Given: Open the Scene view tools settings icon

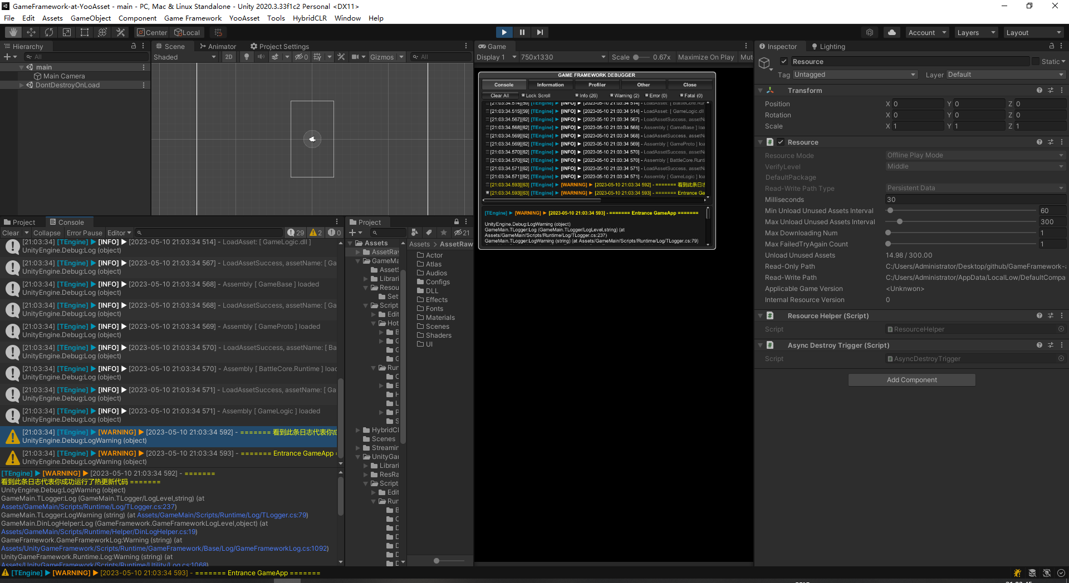Looking at the screenshot, I should (341, 57).
